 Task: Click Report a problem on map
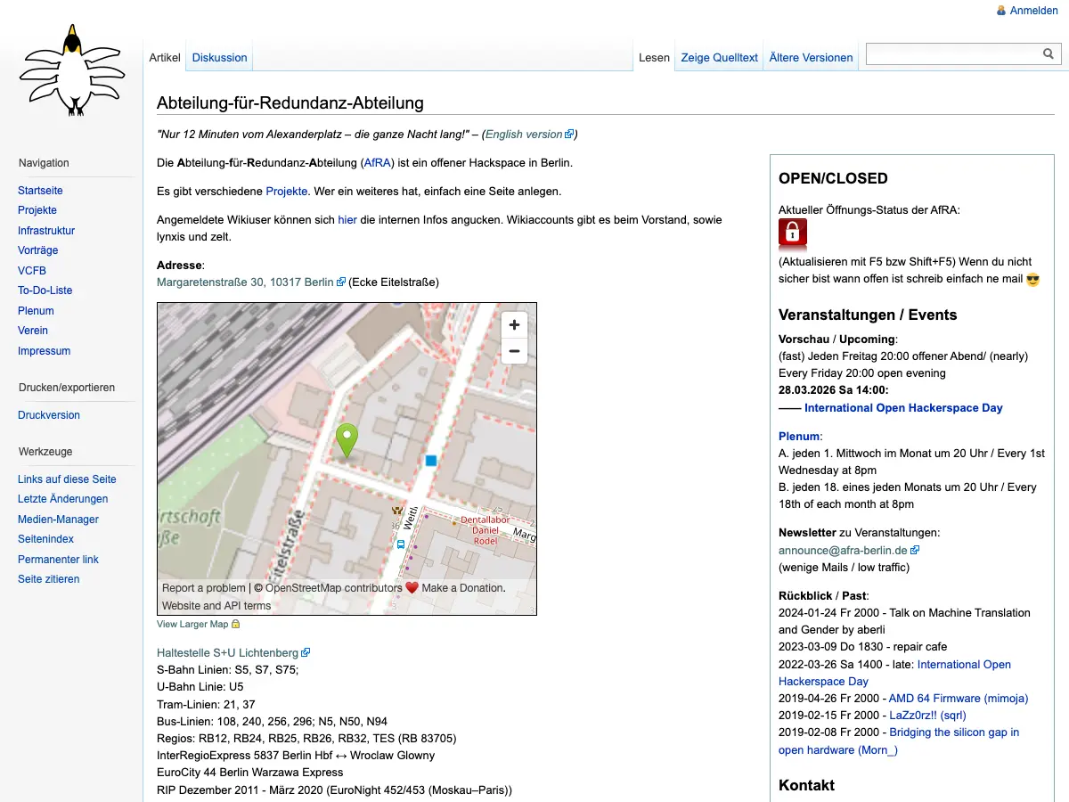204,588
